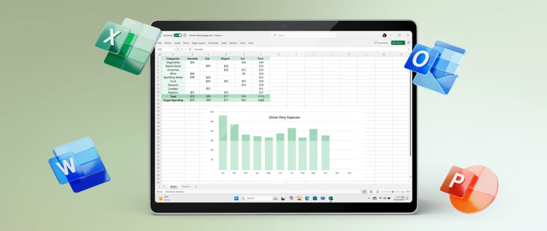Viewport: 547px width, 231px height.
Task: Click the OneDrive cloud tray icon
Action: (375, 198)
